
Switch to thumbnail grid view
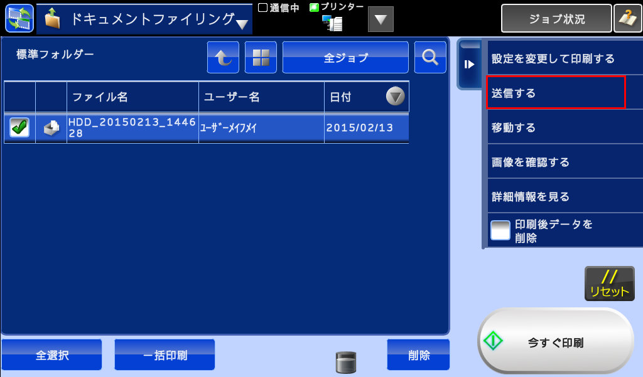point(261,58)
